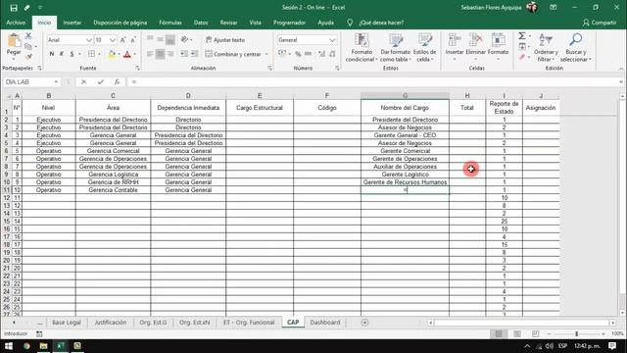The width and height of the screenshot is (627, 353).
Task: Click the zoom slider in status bar
Action: pyautogui.click(x=576, y=333)
